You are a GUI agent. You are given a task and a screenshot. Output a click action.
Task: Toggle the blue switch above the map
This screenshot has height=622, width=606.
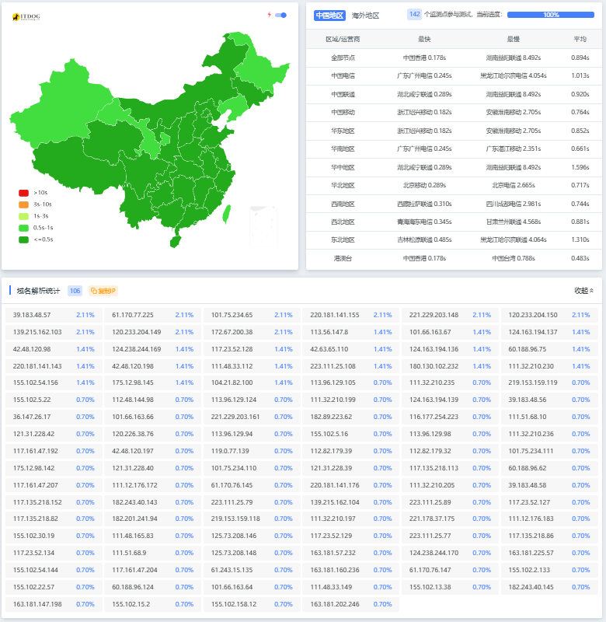click(281, 15)
